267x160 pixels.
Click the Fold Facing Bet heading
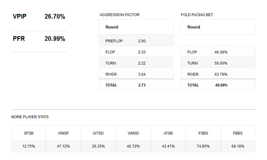click(197, 15)
